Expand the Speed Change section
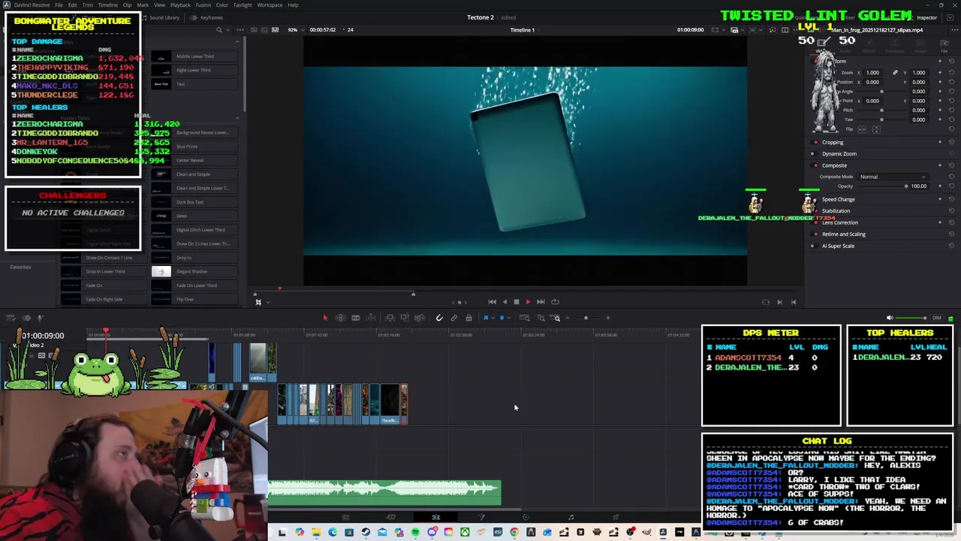 (x=839, y=200)
